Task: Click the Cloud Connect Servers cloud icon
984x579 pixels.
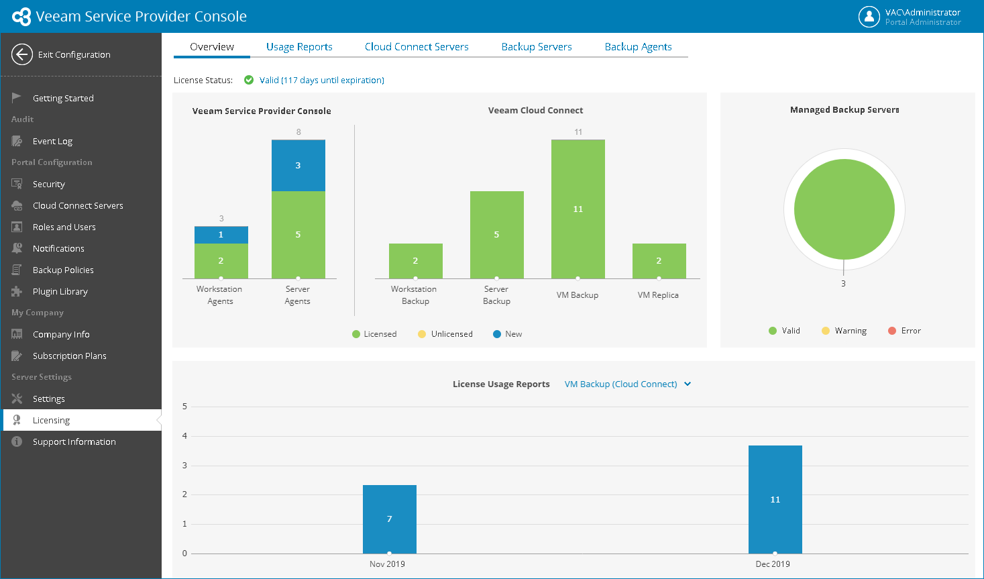Action: point(17,205)
